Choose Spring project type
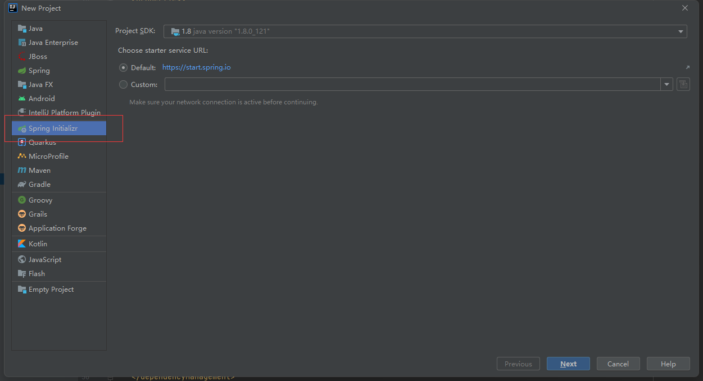The height and width of the screenshot is (381, 703). [x=59, y=70]
